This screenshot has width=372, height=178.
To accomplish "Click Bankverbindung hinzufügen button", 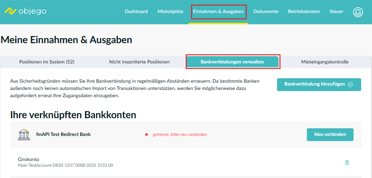I will (319, 84).
